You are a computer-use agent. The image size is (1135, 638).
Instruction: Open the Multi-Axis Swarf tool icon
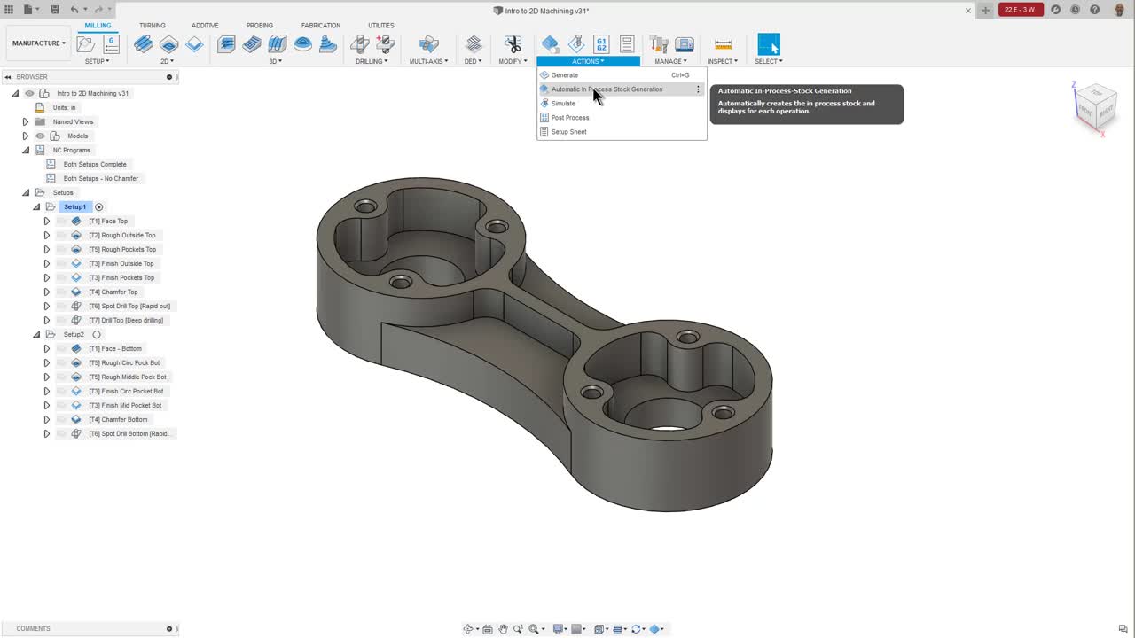click(428, 43)
